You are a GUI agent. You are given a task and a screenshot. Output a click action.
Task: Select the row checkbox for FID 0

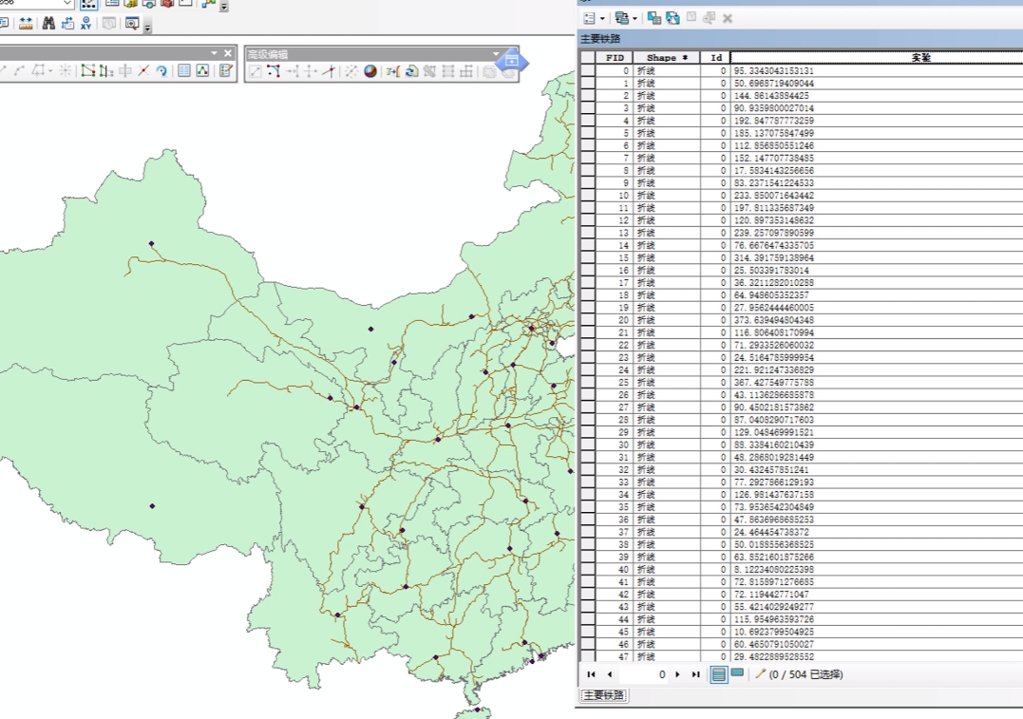tap(589, 71)
